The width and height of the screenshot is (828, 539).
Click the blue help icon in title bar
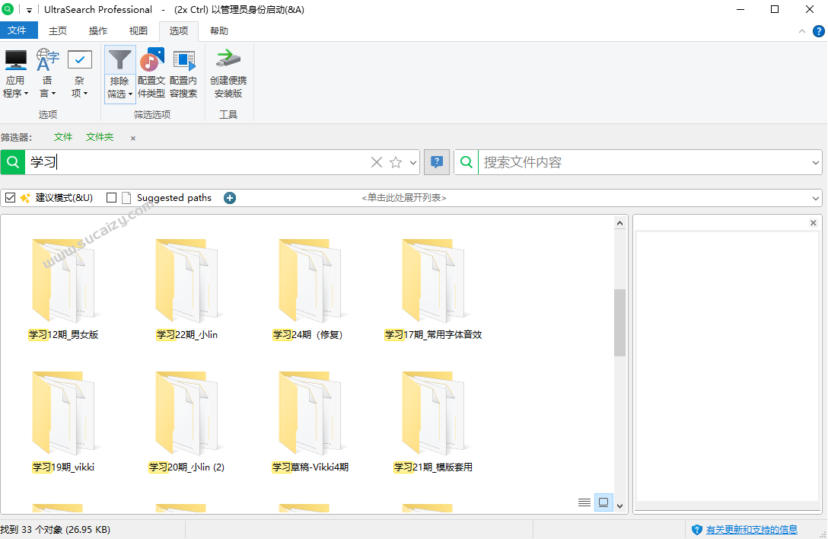818,30
